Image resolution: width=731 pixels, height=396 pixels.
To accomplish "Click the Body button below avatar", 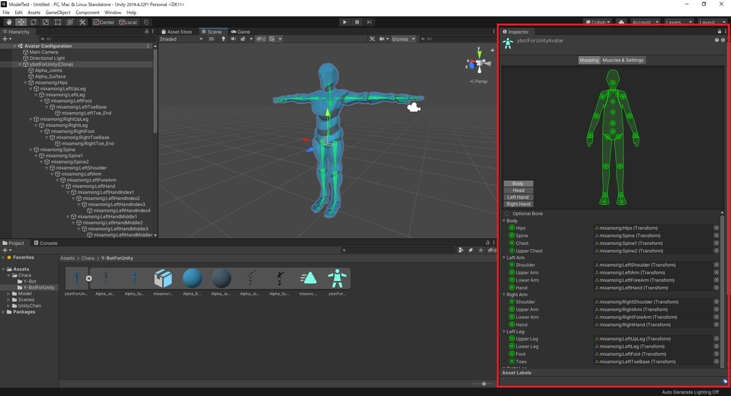I will pos(518,183).
